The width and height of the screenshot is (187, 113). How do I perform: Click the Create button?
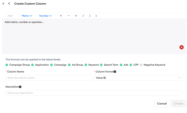(178, 104)
